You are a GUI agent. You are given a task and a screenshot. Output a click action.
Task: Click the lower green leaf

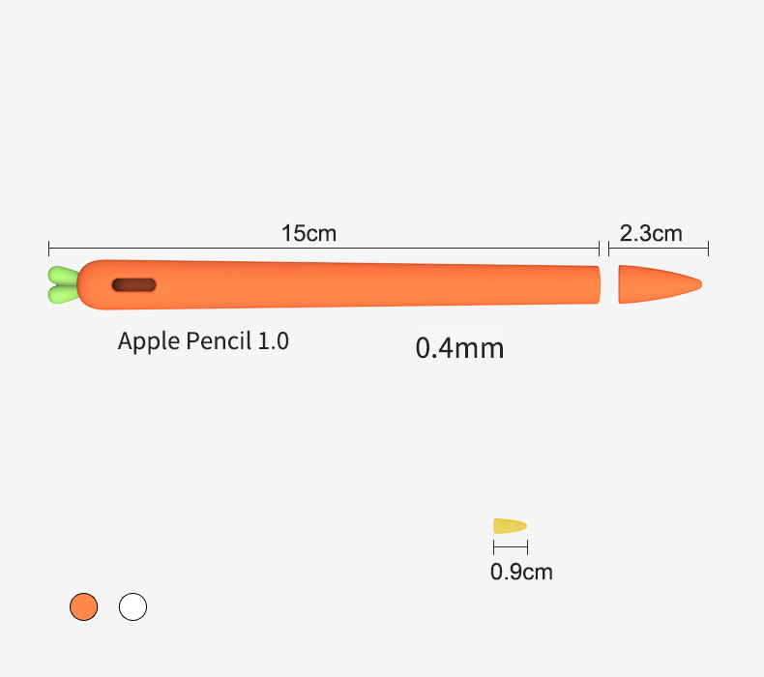63,294
